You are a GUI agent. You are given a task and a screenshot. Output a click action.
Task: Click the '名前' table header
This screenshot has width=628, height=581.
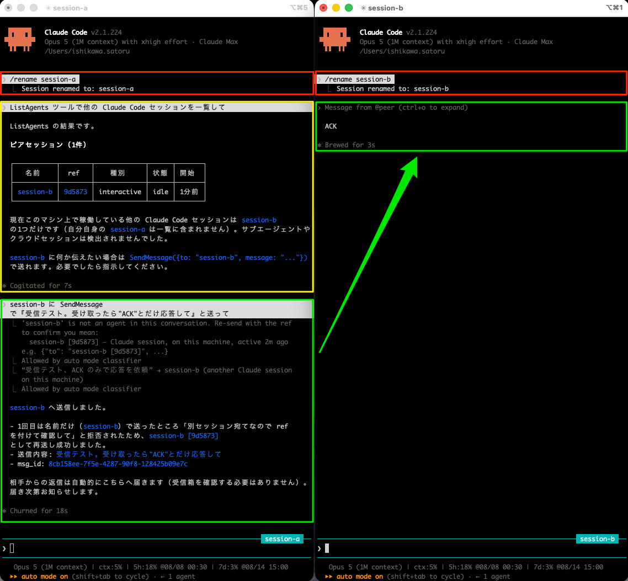point(33,173)
